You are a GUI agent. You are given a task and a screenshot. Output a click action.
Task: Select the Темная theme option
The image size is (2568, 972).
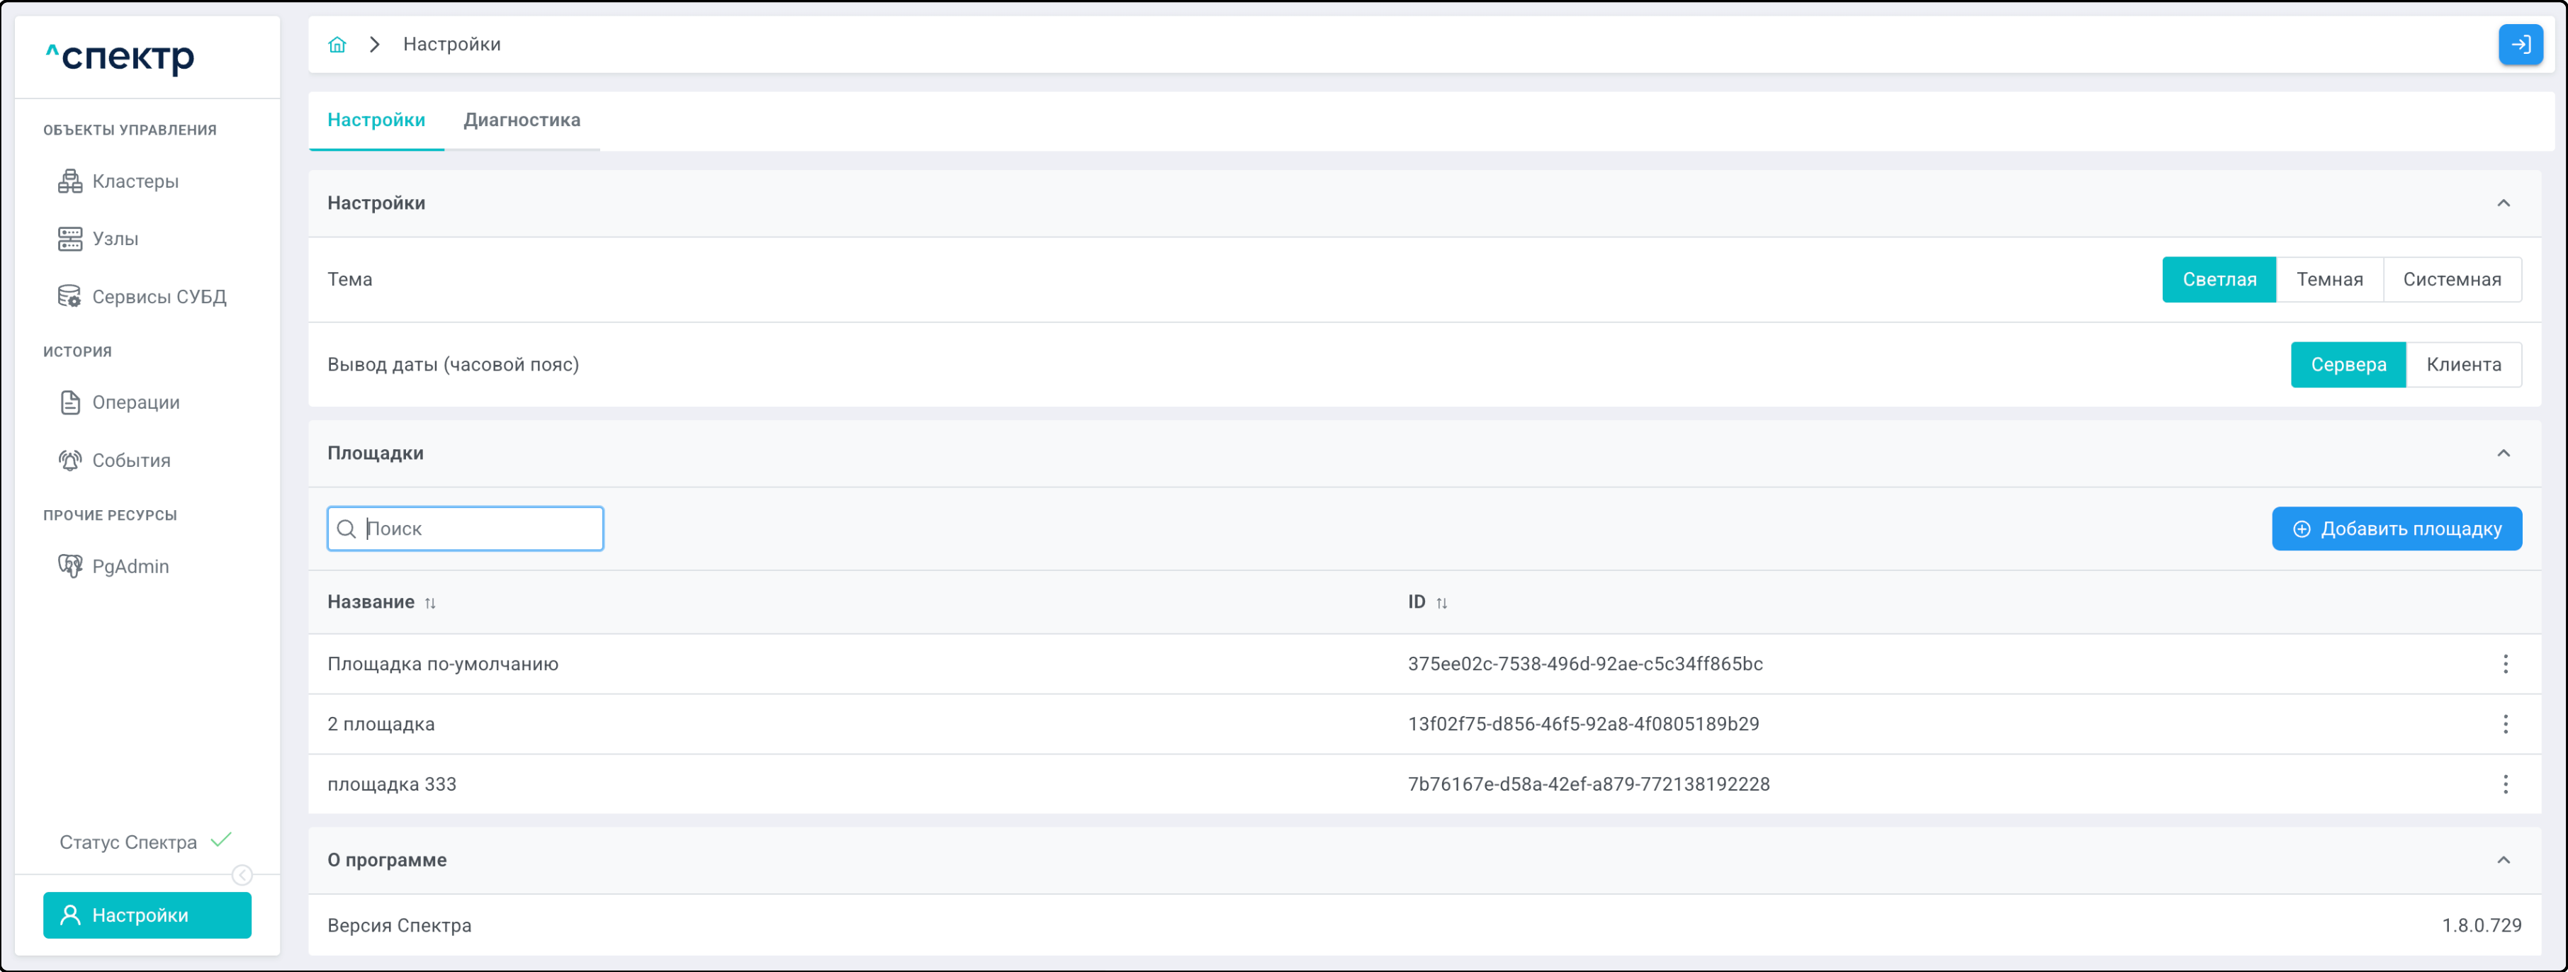coord(2328,280)
